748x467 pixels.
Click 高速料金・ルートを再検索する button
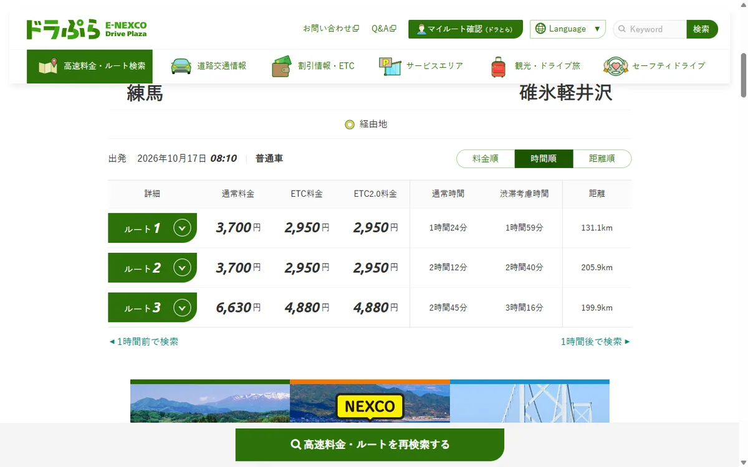tap(370, 445)
